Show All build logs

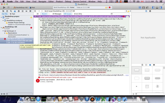(38, 14)
